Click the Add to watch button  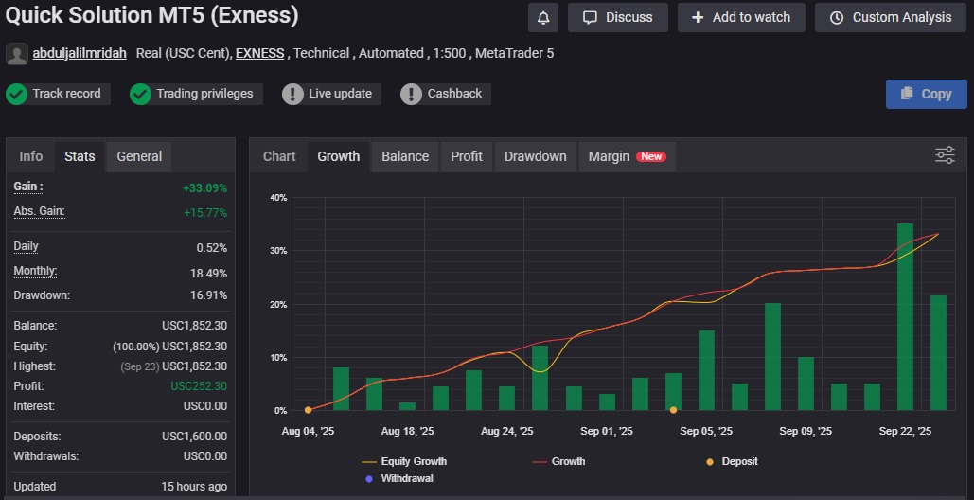[741, 17]
